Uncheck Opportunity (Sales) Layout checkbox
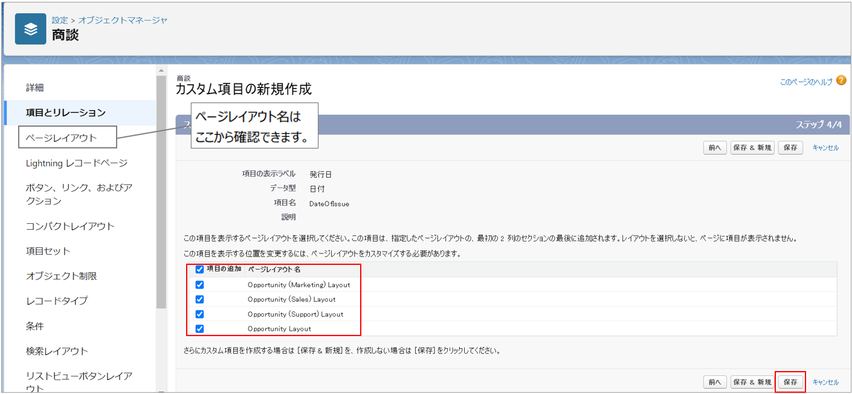 point(200,299)
